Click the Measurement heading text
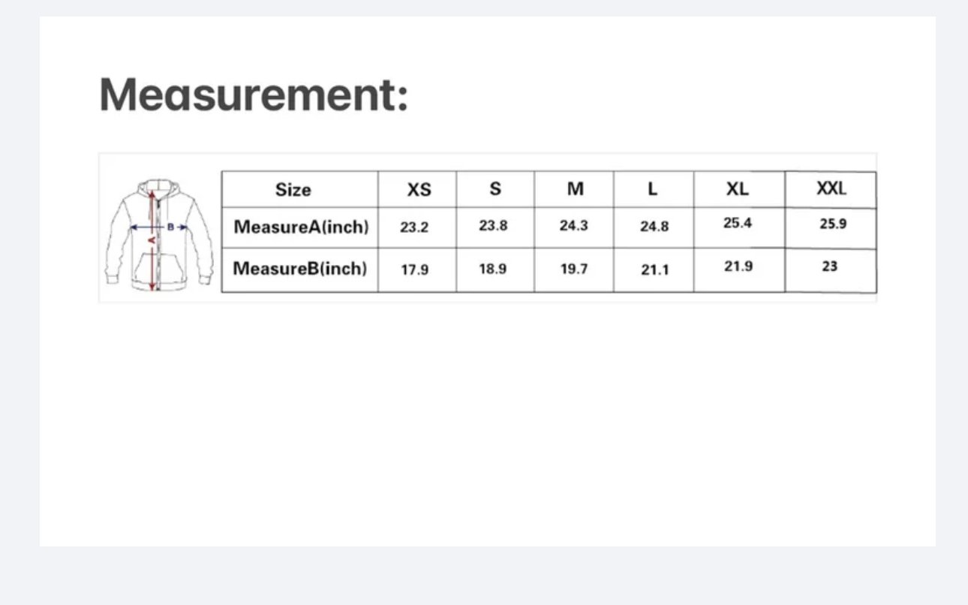This screenshot has width=968, height=605. pyautogui.click(x=254, y=95)
